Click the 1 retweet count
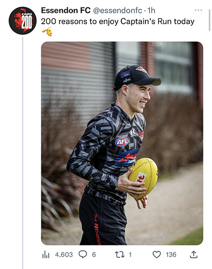 130,254
